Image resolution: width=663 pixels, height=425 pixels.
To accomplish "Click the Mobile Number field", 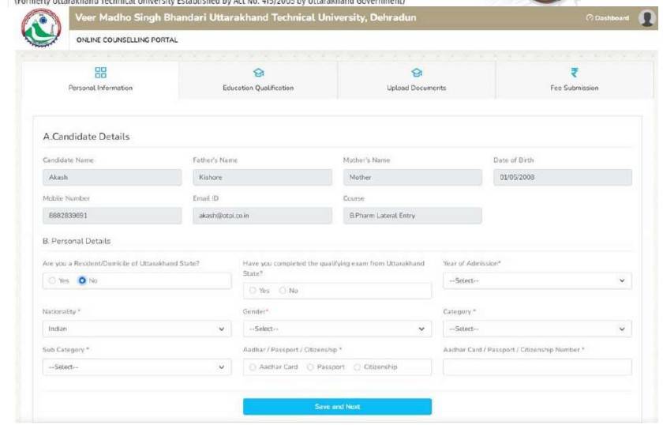I will 112,216.
